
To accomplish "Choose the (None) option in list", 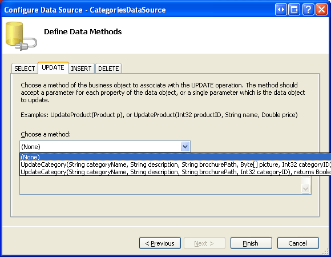I will click(x=175, y=157).
